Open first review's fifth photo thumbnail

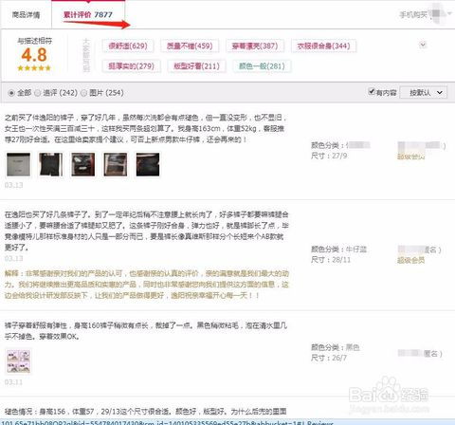(x=148, y=164)
